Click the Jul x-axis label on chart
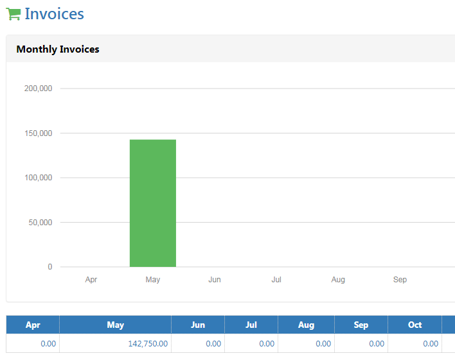 (276, 280)
